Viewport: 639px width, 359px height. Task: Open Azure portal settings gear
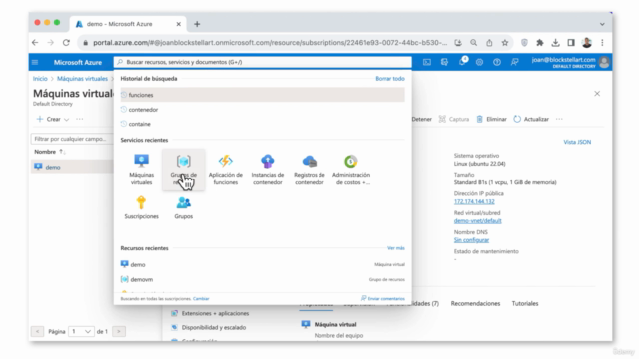[479, 62]
